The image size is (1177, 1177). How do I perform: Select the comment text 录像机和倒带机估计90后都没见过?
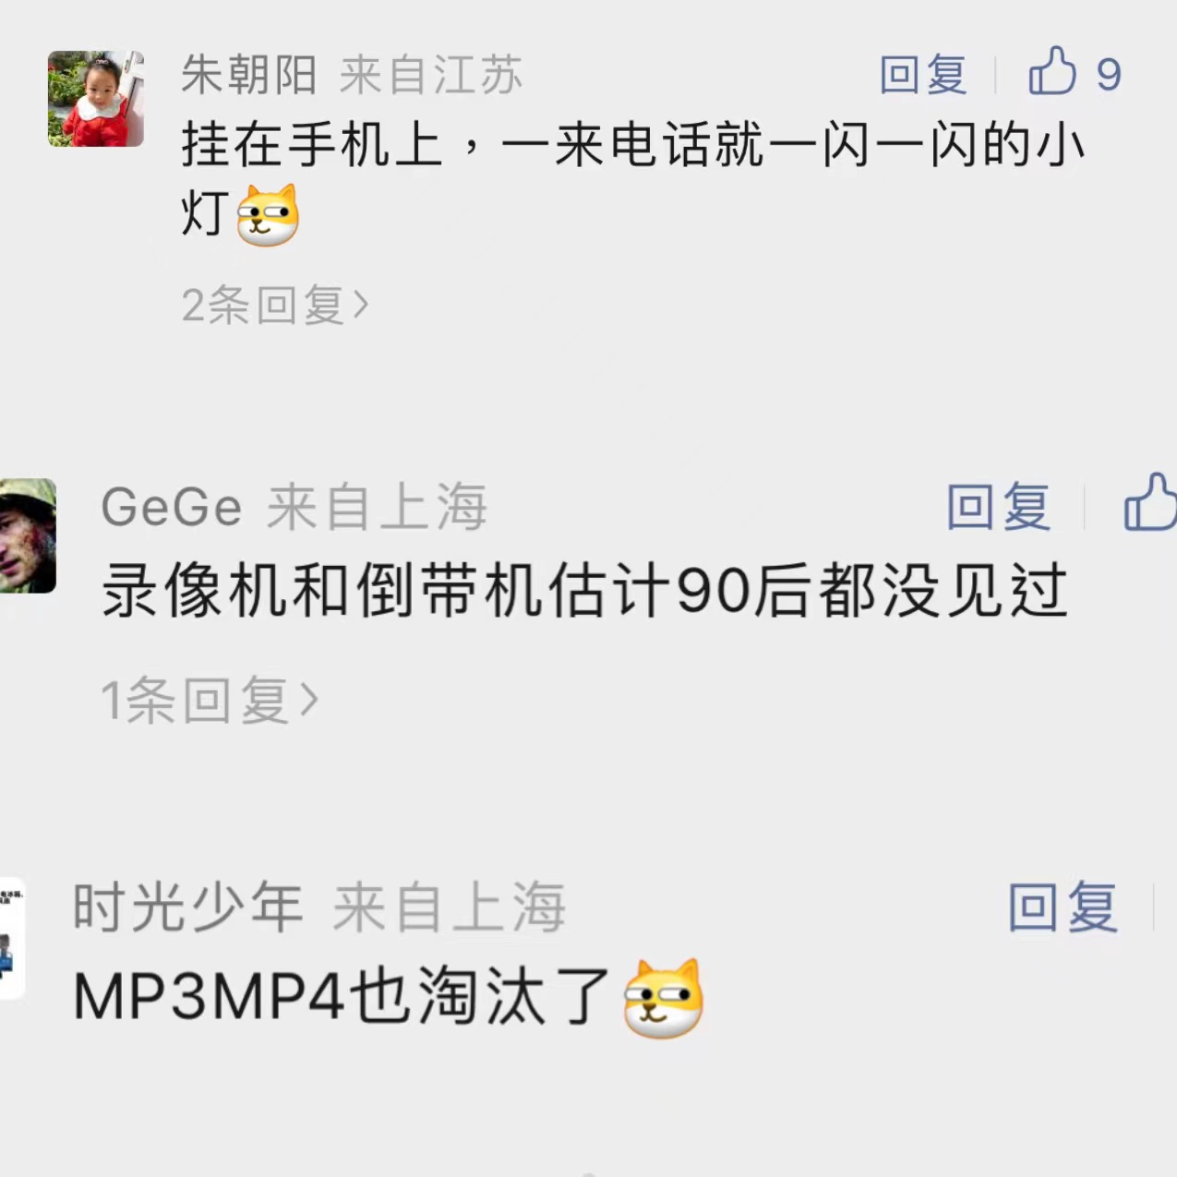click(x=584, y=591)
